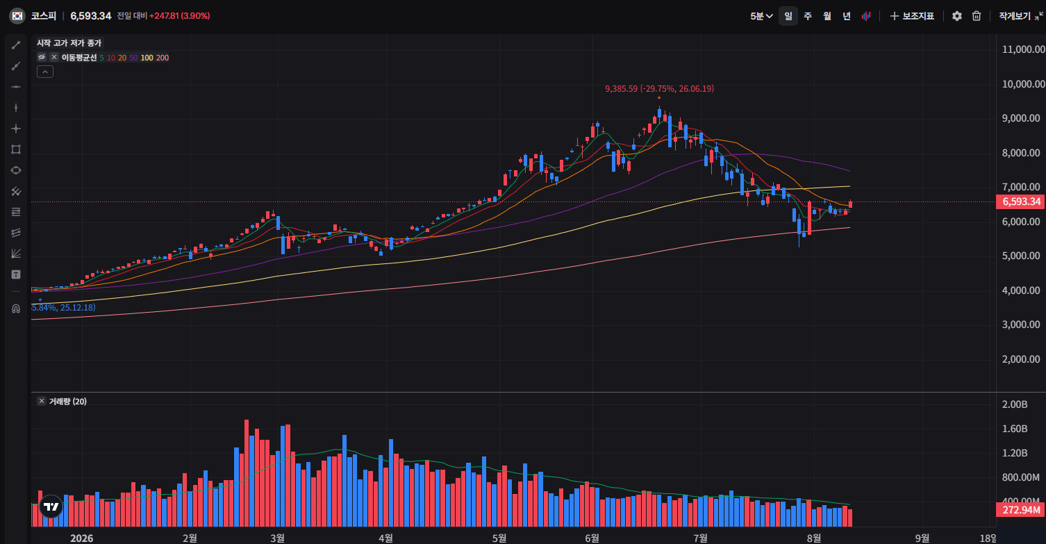1046x544 pixels.
Task: Click the TradingView logo
Action: [51, 506]
